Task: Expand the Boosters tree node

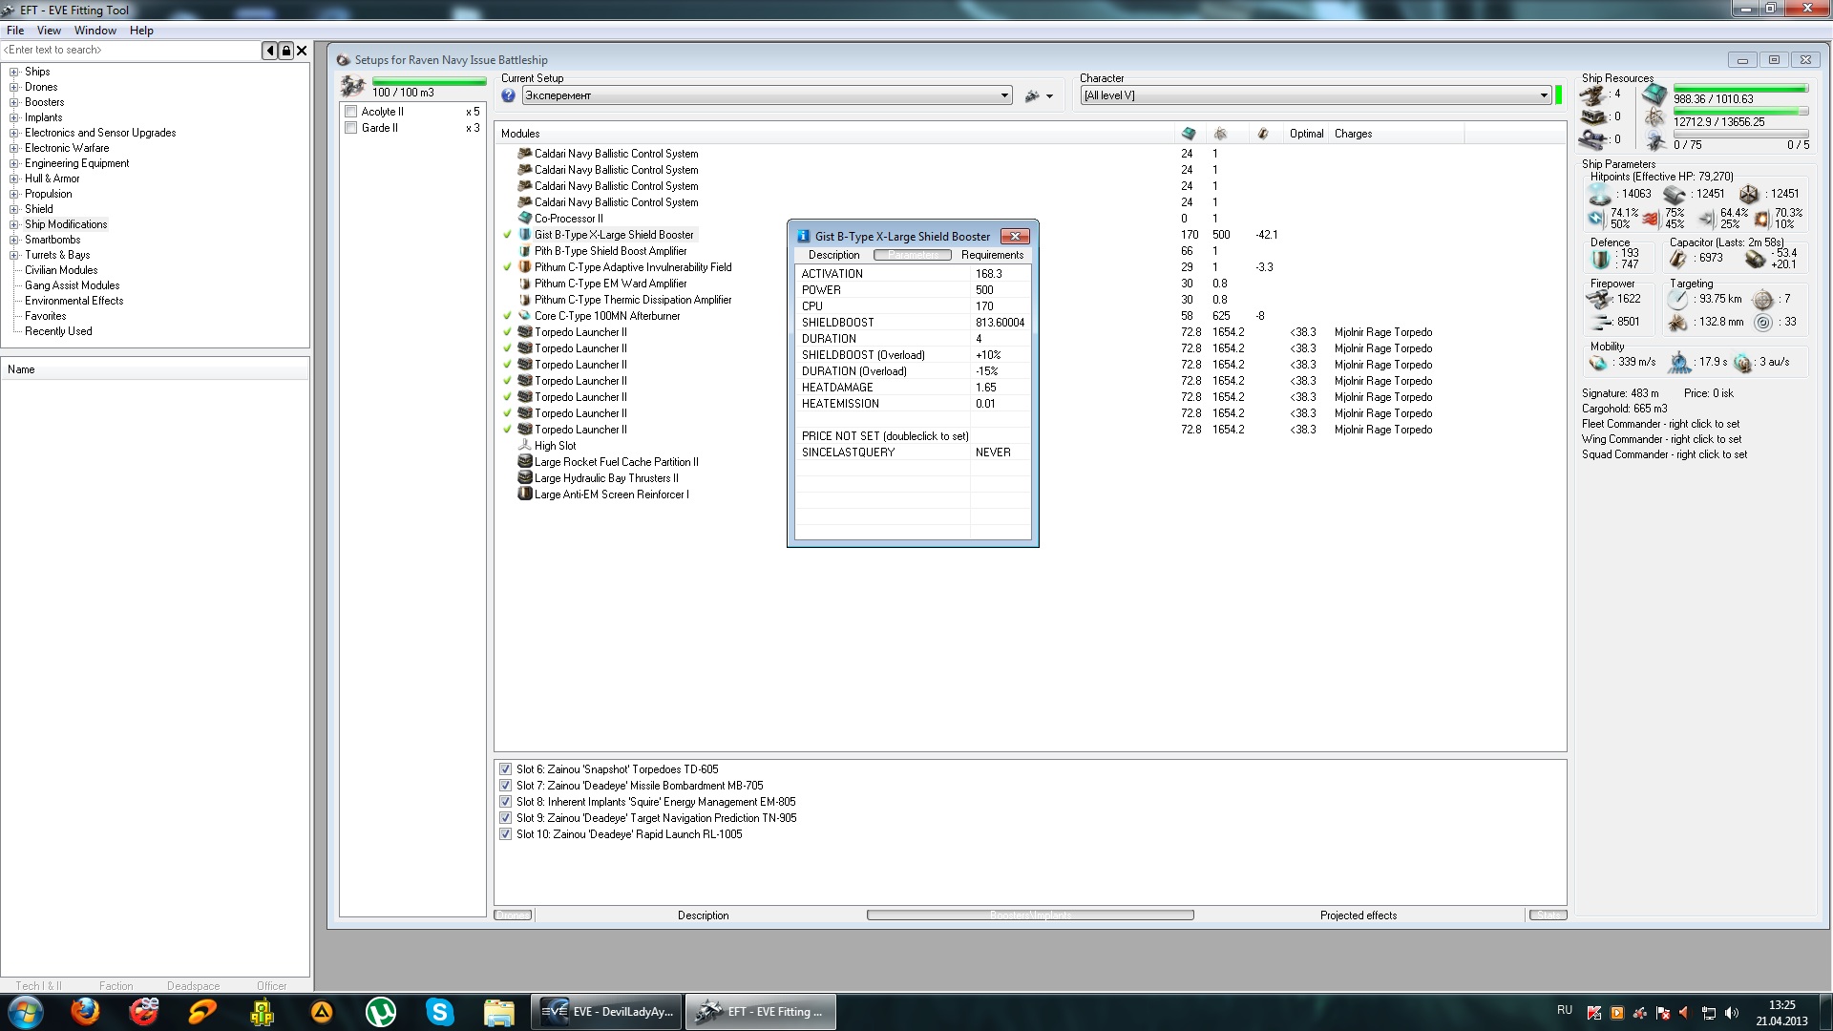Action: [14, 102]
